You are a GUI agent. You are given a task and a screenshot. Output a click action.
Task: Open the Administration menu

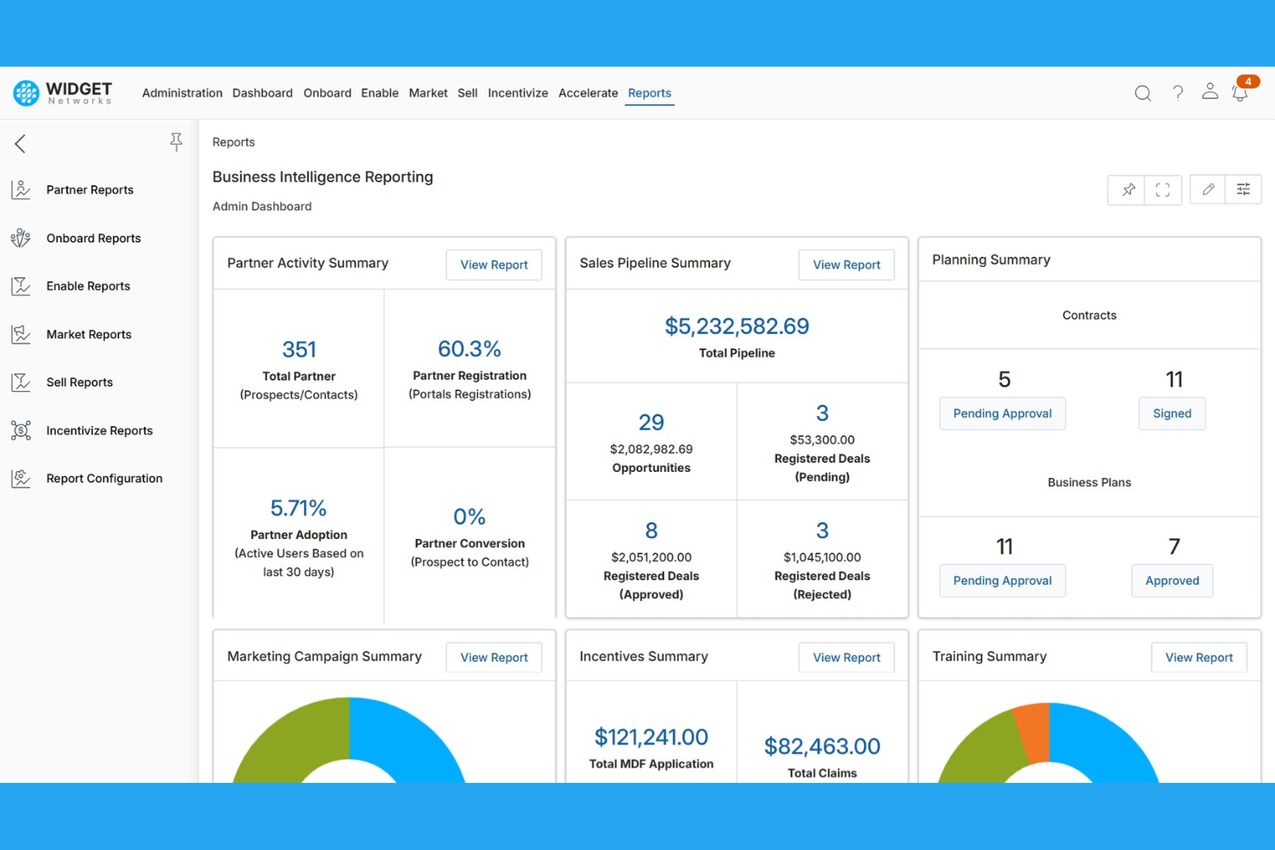tap(182, 93)
